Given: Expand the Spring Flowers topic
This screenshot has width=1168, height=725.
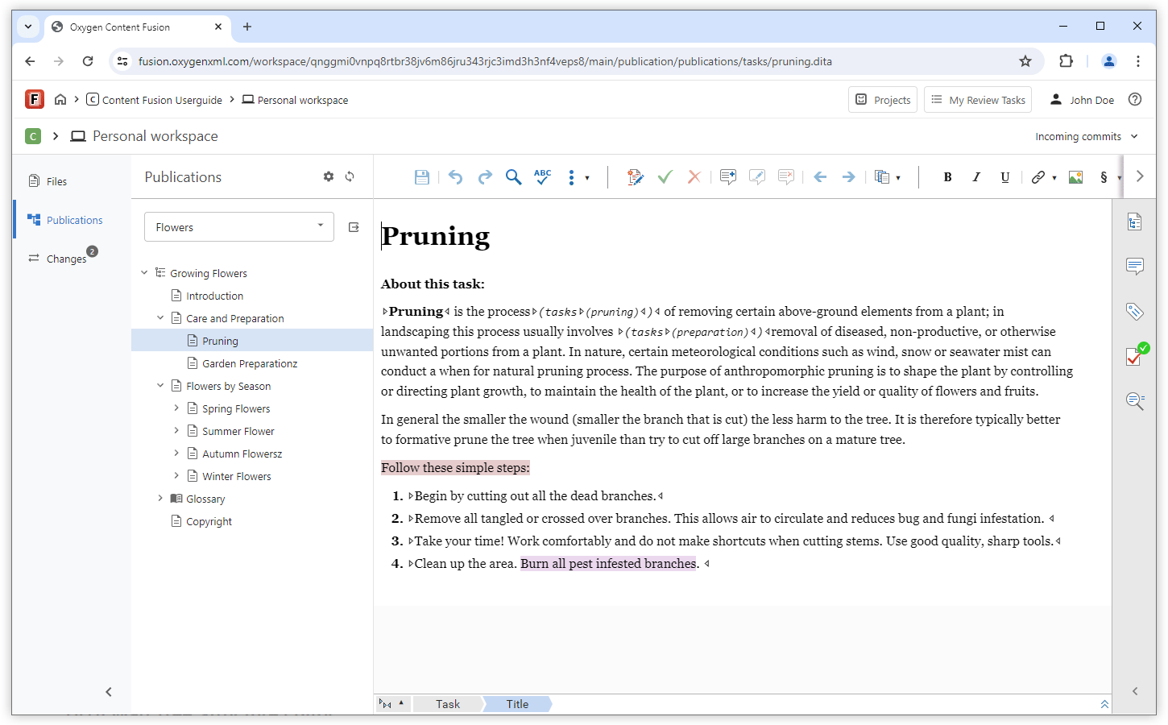Looking at the screenshot, I should (176, 408).
